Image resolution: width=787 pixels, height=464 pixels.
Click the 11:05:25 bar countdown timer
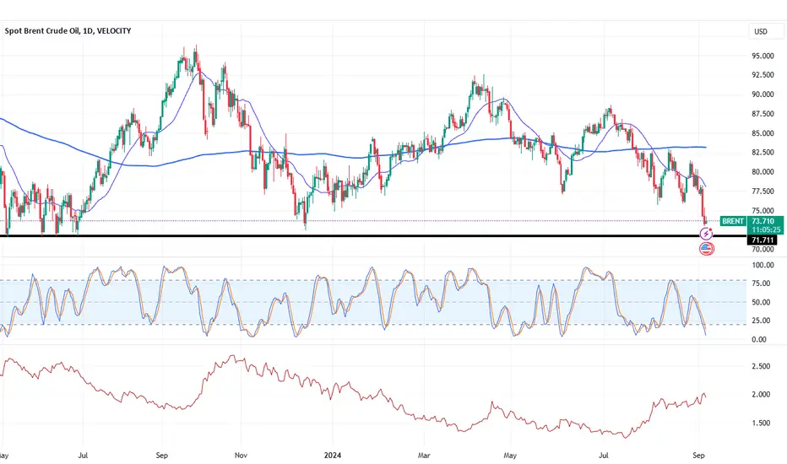pyautogui.click(x=766, y=229)
